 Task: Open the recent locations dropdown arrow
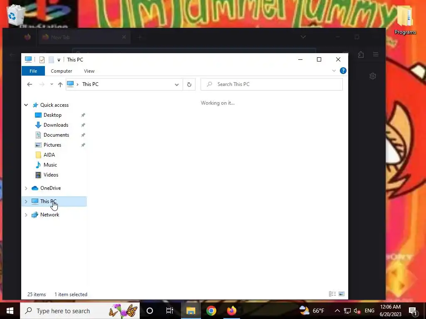[x=52, y=84]
